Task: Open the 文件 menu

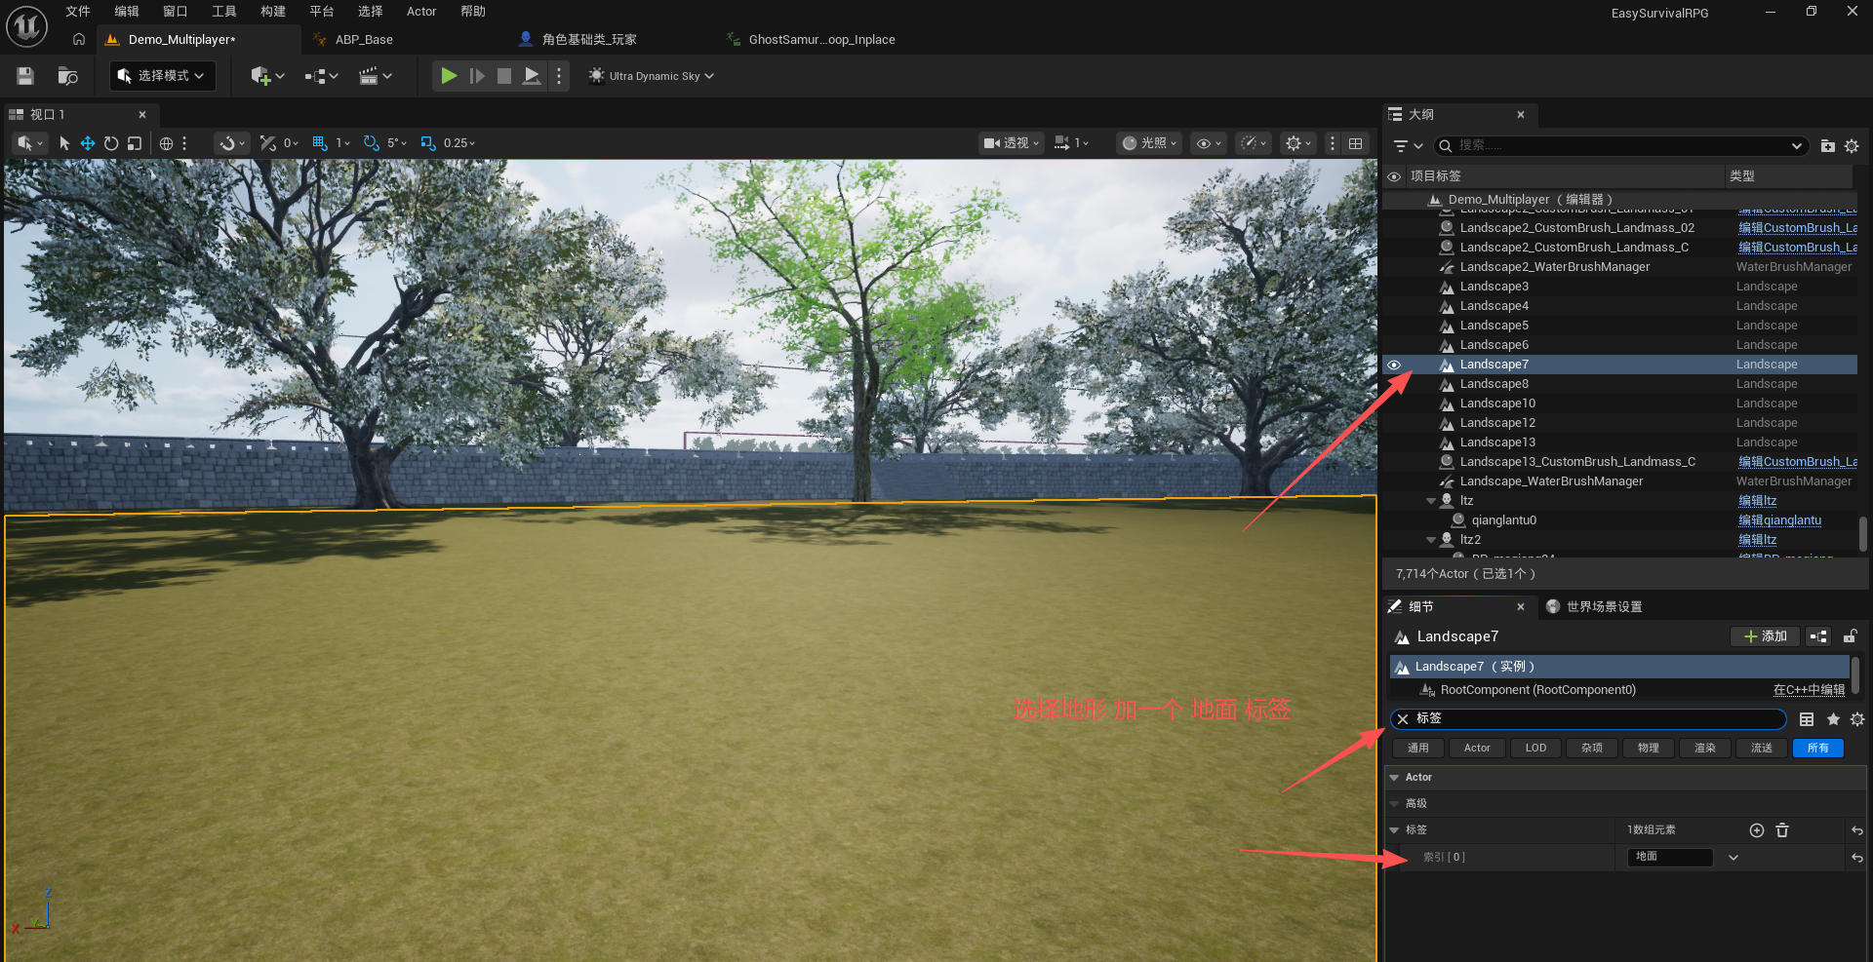Action: 78,12
